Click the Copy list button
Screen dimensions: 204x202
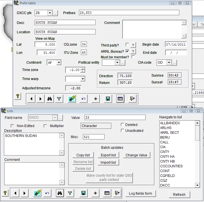[x=83, y=155]
